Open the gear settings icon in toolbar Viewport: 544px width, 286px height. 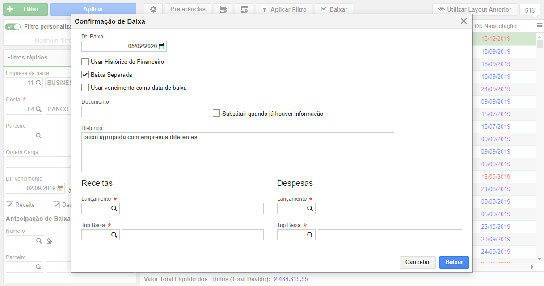click(x=153, y=9)
